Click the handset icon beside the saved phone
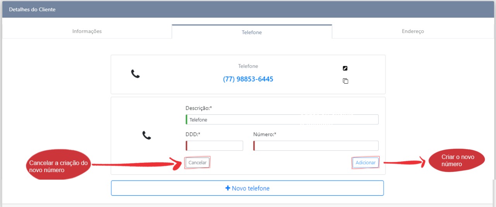This screenshot has height=207, width=496. tap(135, 74)
